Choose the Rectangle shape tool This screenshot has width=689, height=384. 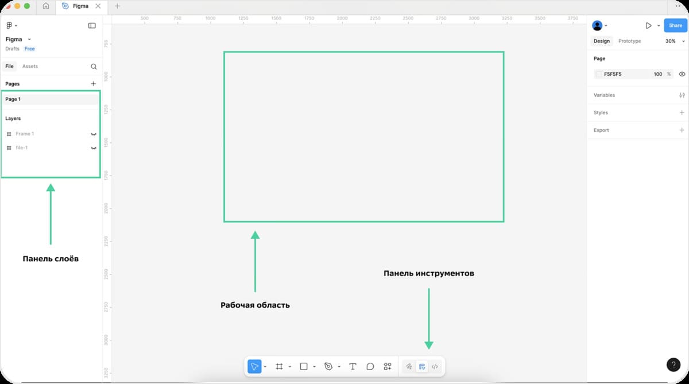click(304, 366)
